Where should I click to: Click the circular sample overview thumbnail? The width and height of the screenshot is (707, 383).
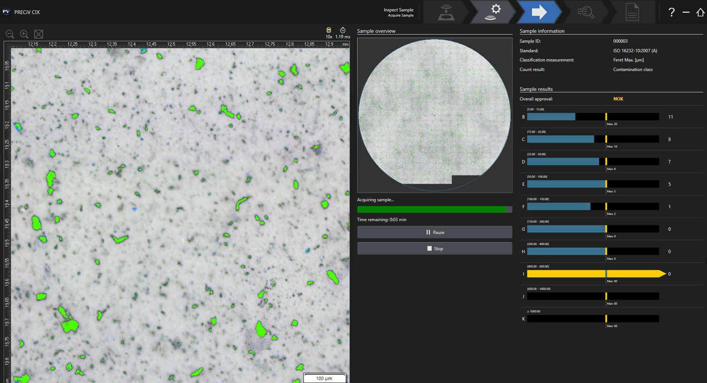tap(435, 115)
